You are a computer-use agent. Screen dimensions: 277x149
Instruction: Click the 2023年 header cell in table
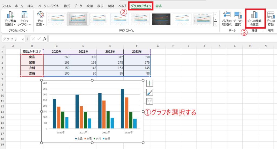(137, 52)
